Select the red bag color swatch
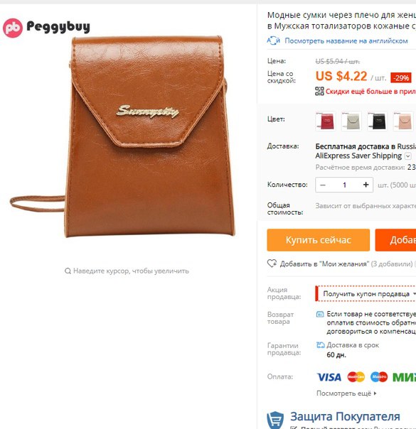Image resolution: width=416 pixels, height=429 pixels. point(326,121)
